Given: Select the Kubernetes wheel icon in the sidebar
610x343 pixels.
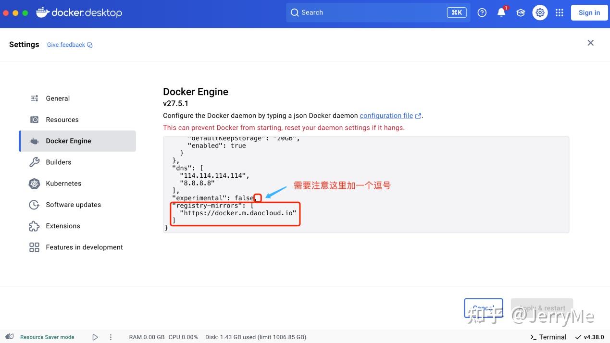Looking at the screenshot, I should pos(34,183).
